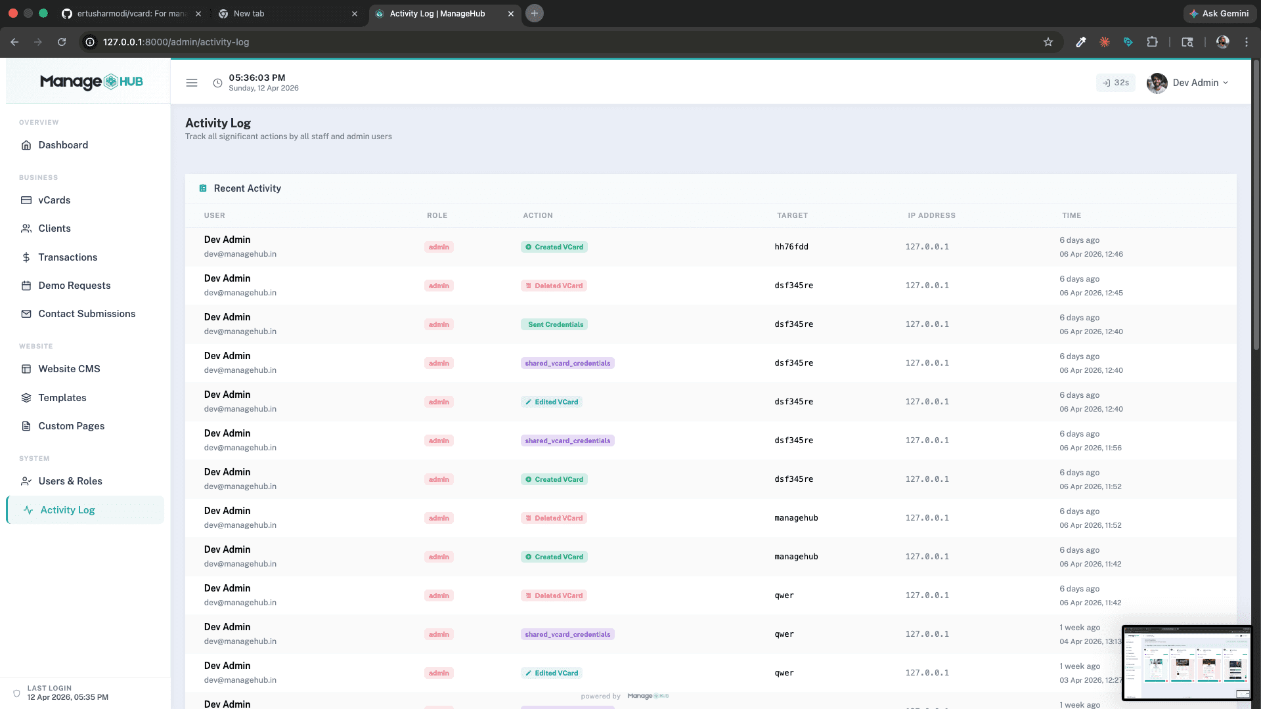Click the clock icon beside the time
Screen dimensions: 1261x709
(217, 83)
